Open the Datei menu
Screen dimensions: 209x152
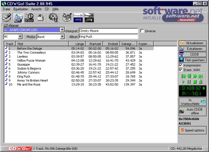pos(6,9)
